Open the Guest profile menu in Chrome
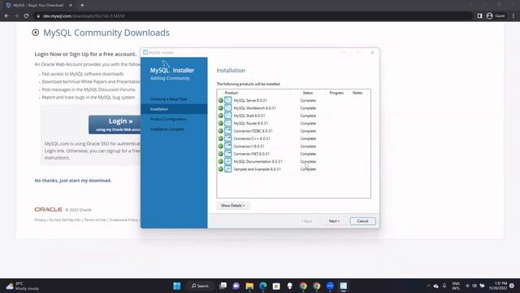 coord(496,15)
